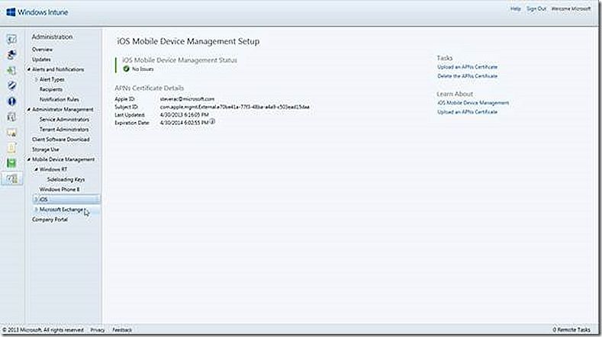Open Client Software Download
Viewport: 602px width, 337px height.
tap(61, 140)
